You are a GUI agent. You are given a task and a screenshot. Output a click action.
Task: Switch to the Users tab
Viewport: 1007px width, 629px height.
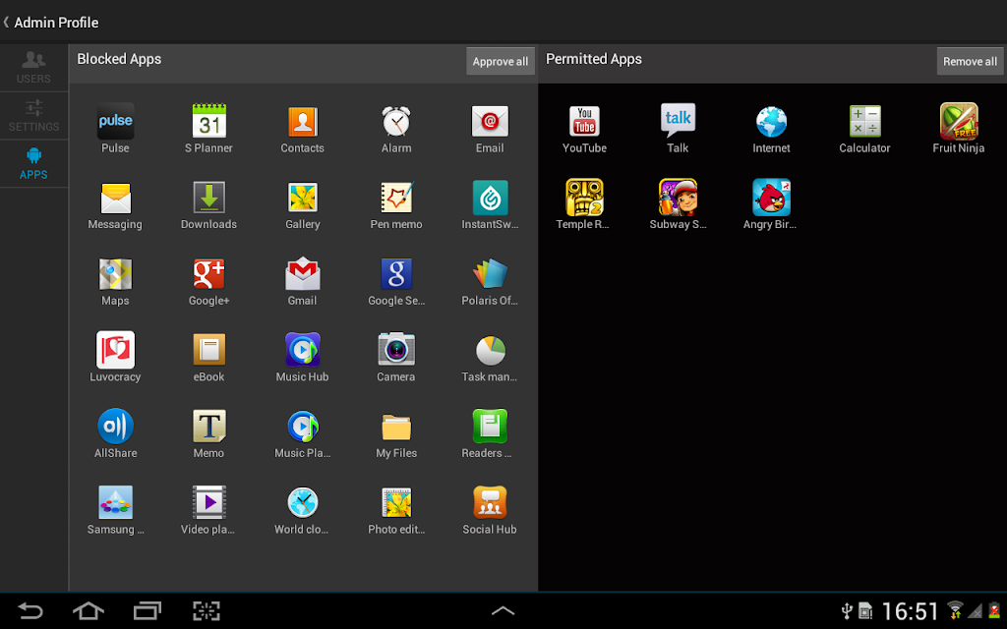[34, 68]
